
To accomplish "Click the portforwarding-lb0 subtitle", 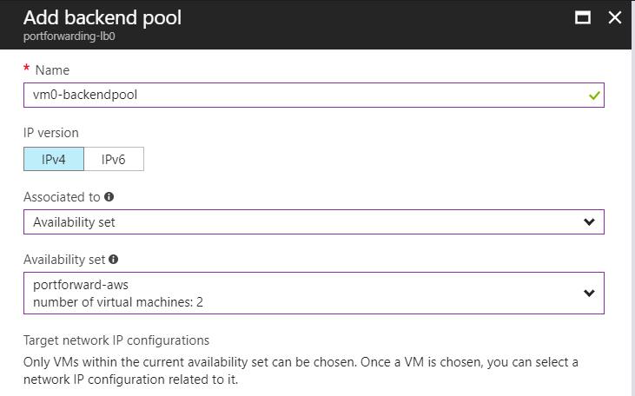I will click(69, 36).
